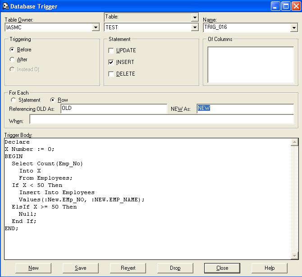
Task: Open the TEST table dropdown list
Action: pos(195,27)
